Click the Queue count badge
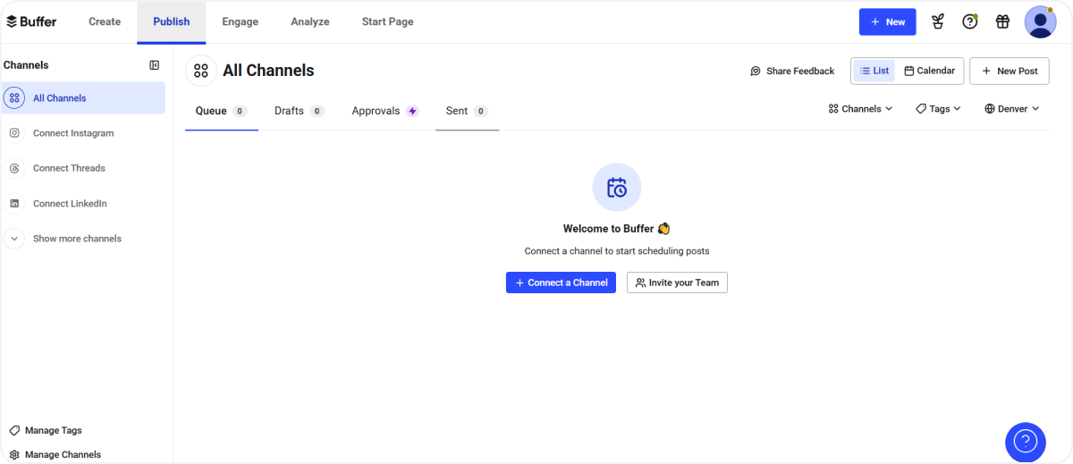The width and height of the screenshot is (1073, 464). coord(240,111)
